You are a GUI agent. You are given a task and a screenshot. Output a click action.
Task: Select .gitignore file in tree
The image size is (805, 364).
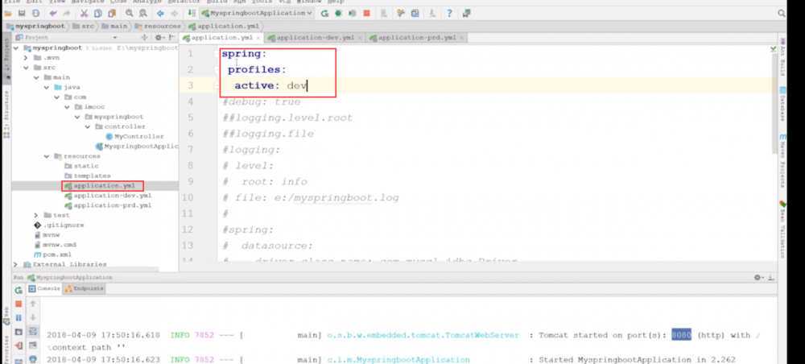pyautogui.click(x=59, y=225)
